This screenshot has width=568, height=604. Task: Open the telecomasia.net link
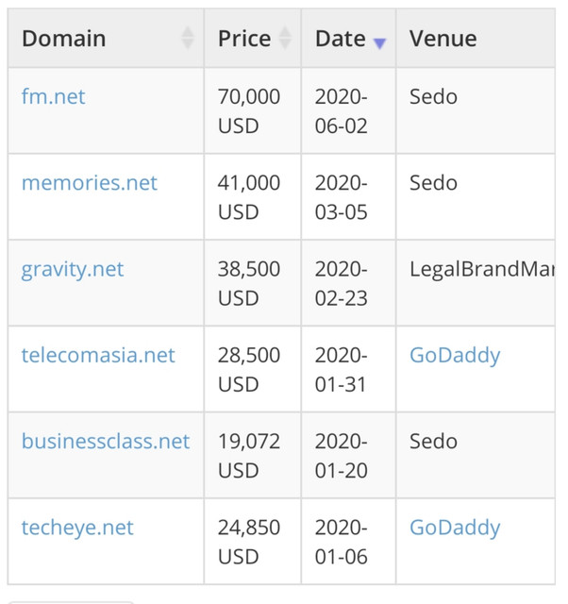(x=98, y=355)
